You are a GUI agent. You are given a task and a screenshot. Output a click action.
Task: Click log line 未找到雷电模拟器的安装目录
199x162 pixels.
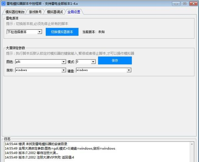click(x=36, y=144)
